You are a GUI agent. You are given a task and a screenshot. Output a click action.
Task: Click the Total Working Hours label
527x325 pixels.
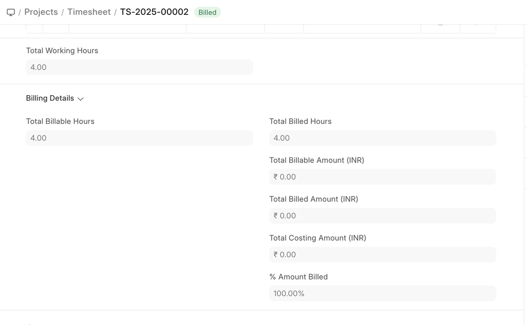click(62, 51)
